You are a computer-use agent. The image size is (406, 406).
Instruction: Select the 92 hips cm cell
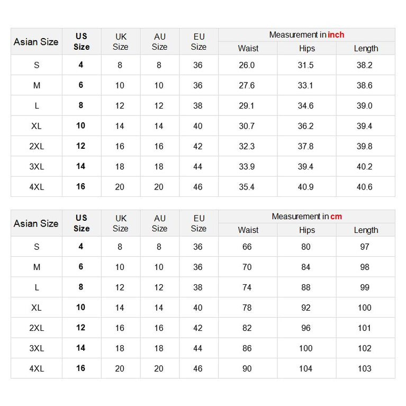coord(306,308)
